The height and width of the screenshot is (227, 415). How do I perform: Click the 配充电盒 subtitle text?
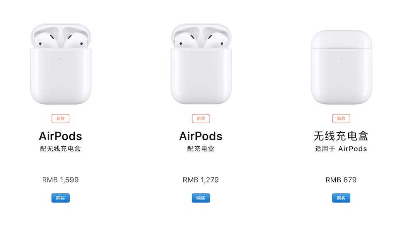201,148
